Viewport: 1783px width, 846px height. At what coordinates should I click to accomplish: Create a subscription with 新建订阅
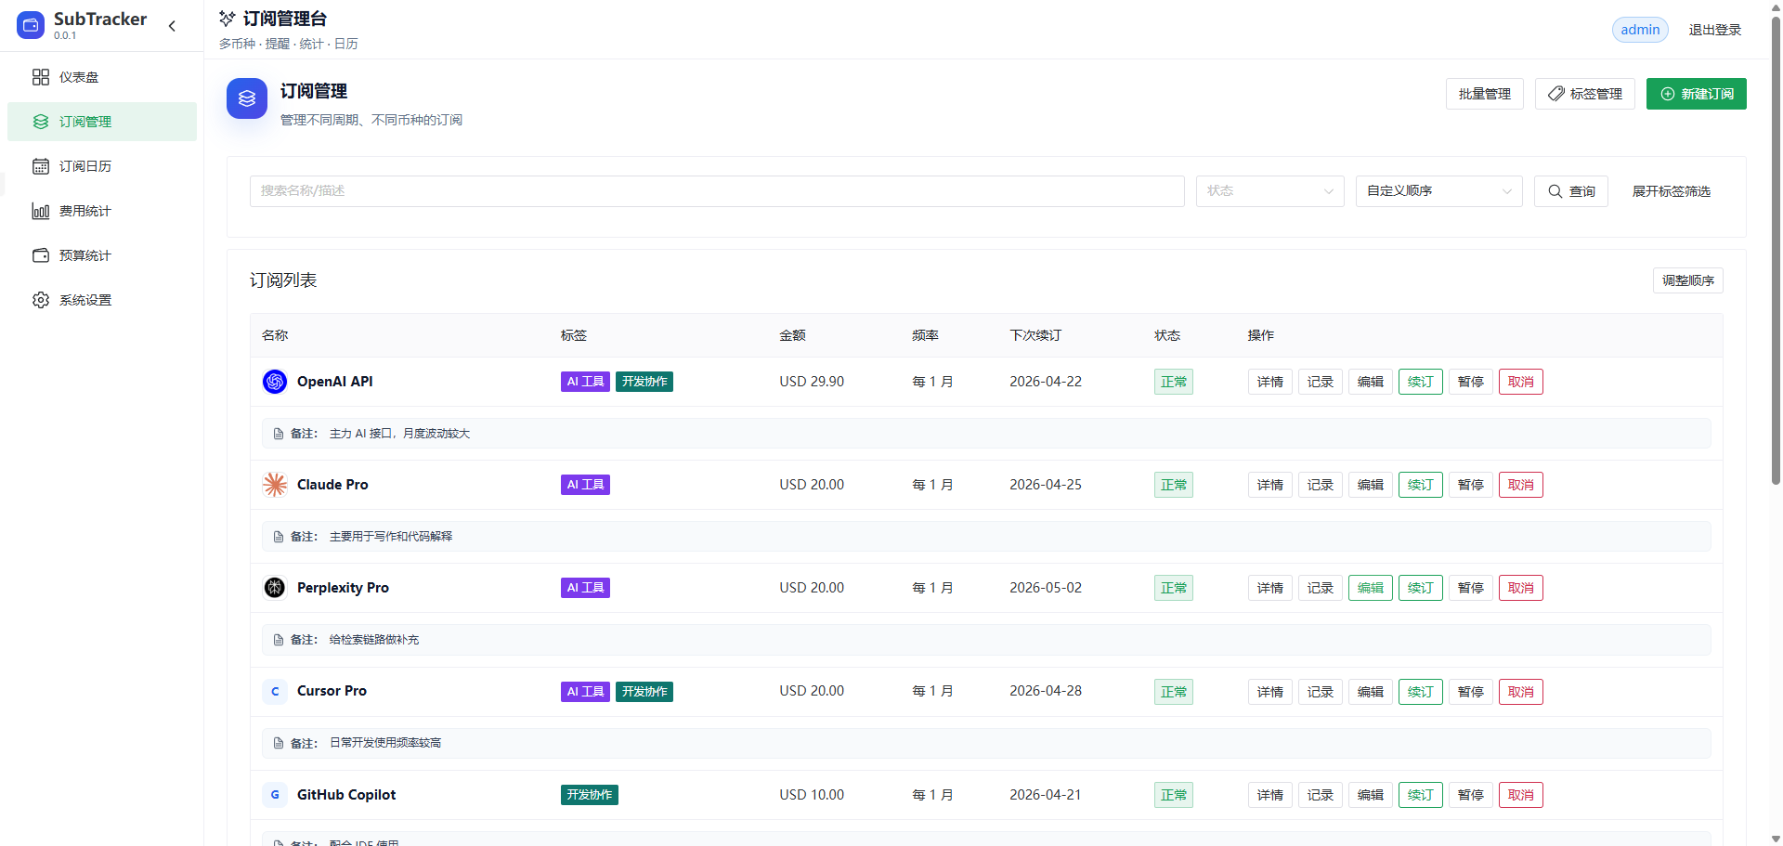[x=1697, y=94]
